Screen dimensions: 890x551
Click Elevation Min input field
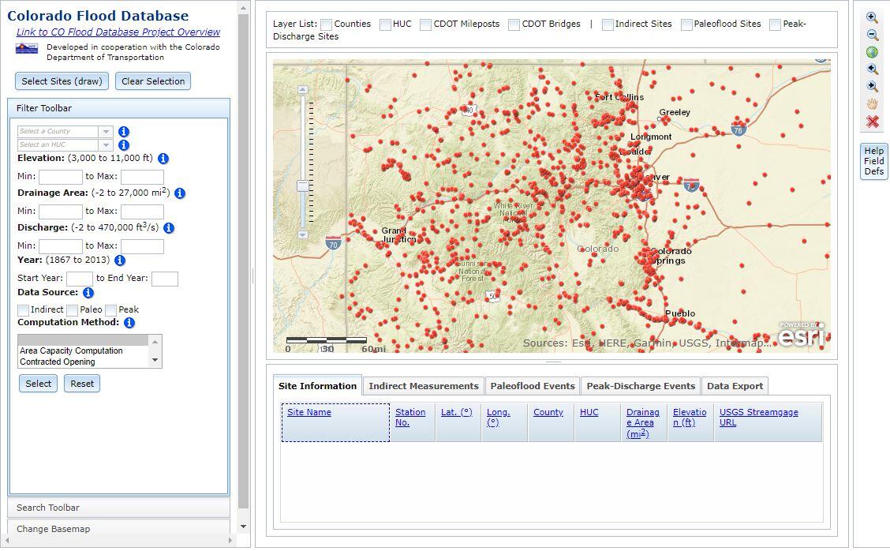61,177
